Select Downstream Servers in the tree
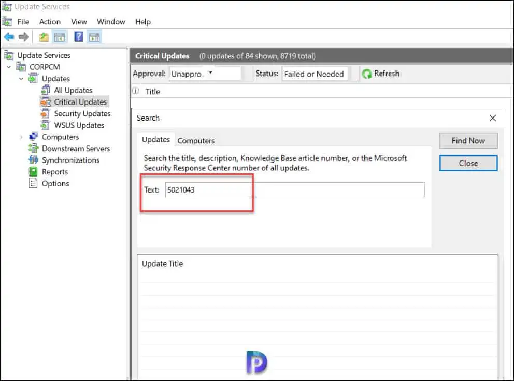 coord(76,149)
